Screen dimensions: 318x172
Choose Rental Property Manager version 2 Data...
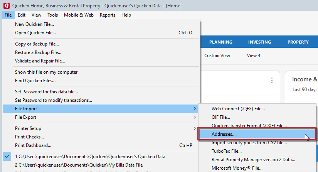click(257, 160)
